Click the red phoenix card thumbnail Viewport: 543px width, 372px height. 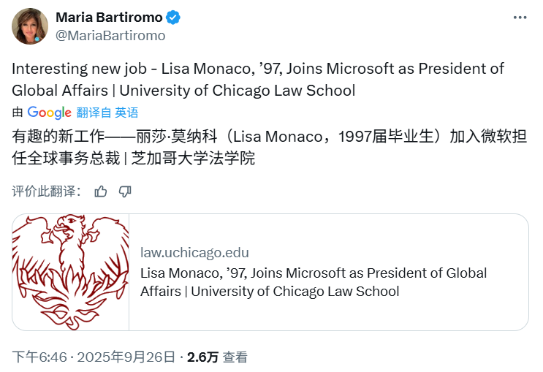71,272
